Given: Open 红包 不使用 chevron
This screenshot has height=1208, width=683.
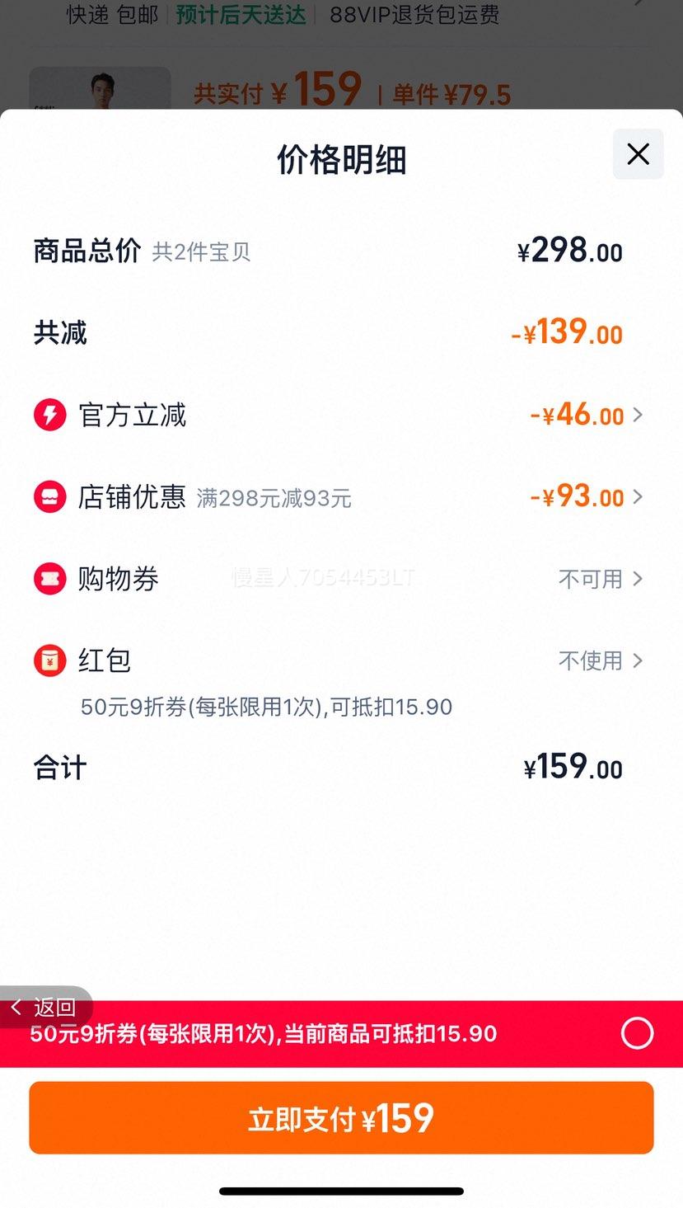Looking at the screenshot, I should tap(638, 660).
